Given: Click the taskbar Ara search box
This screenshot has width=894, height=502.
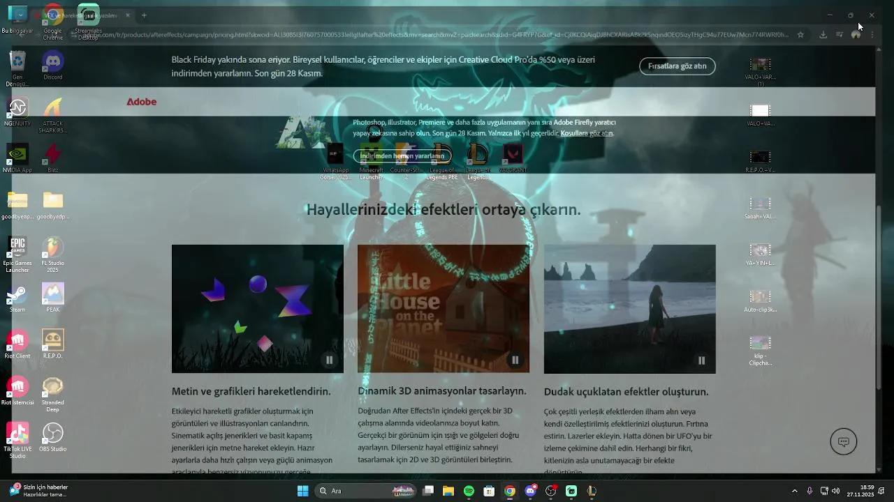Looking at the screenshot, I should 367,491.
